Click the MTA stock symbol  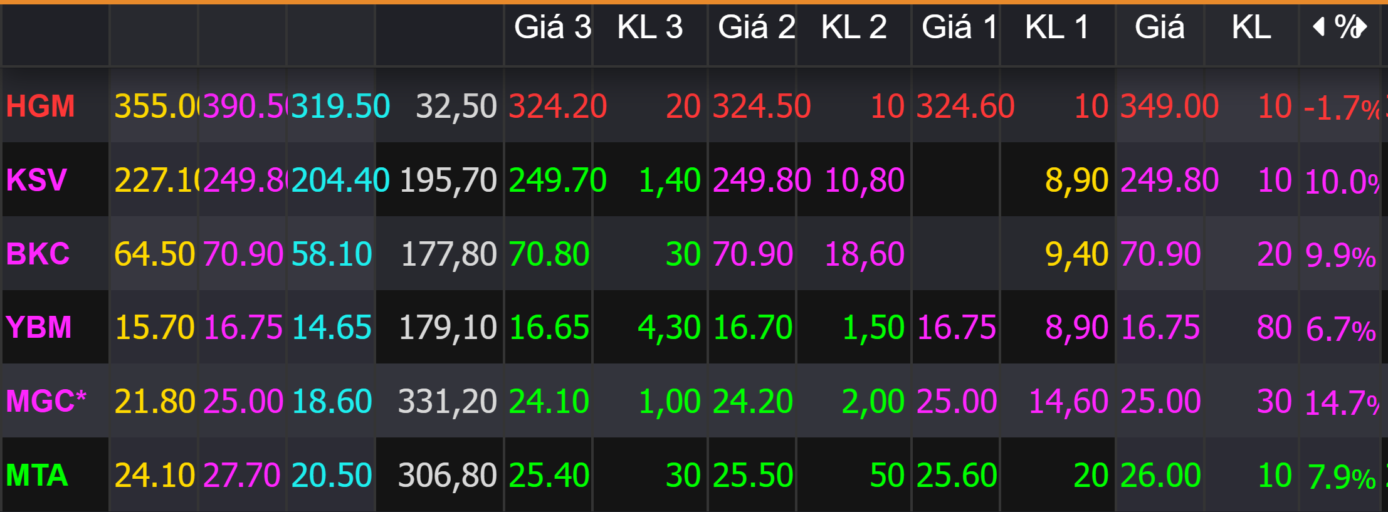[x=37, y=475]
